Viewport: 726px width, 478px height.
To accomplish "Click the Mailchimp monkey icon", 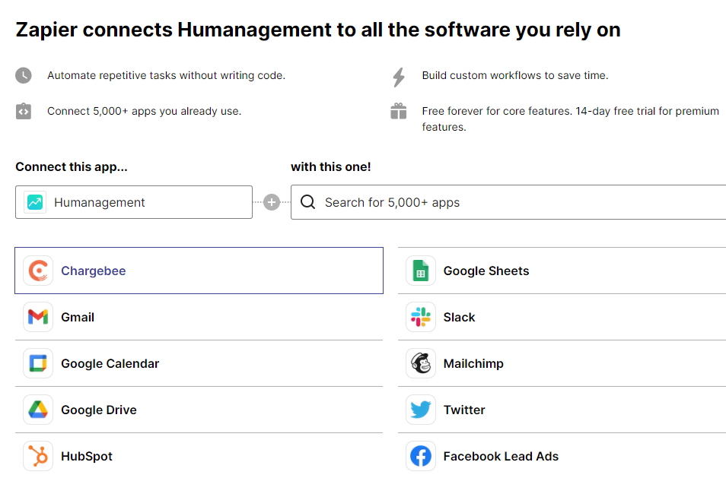I will click(421, 363).
